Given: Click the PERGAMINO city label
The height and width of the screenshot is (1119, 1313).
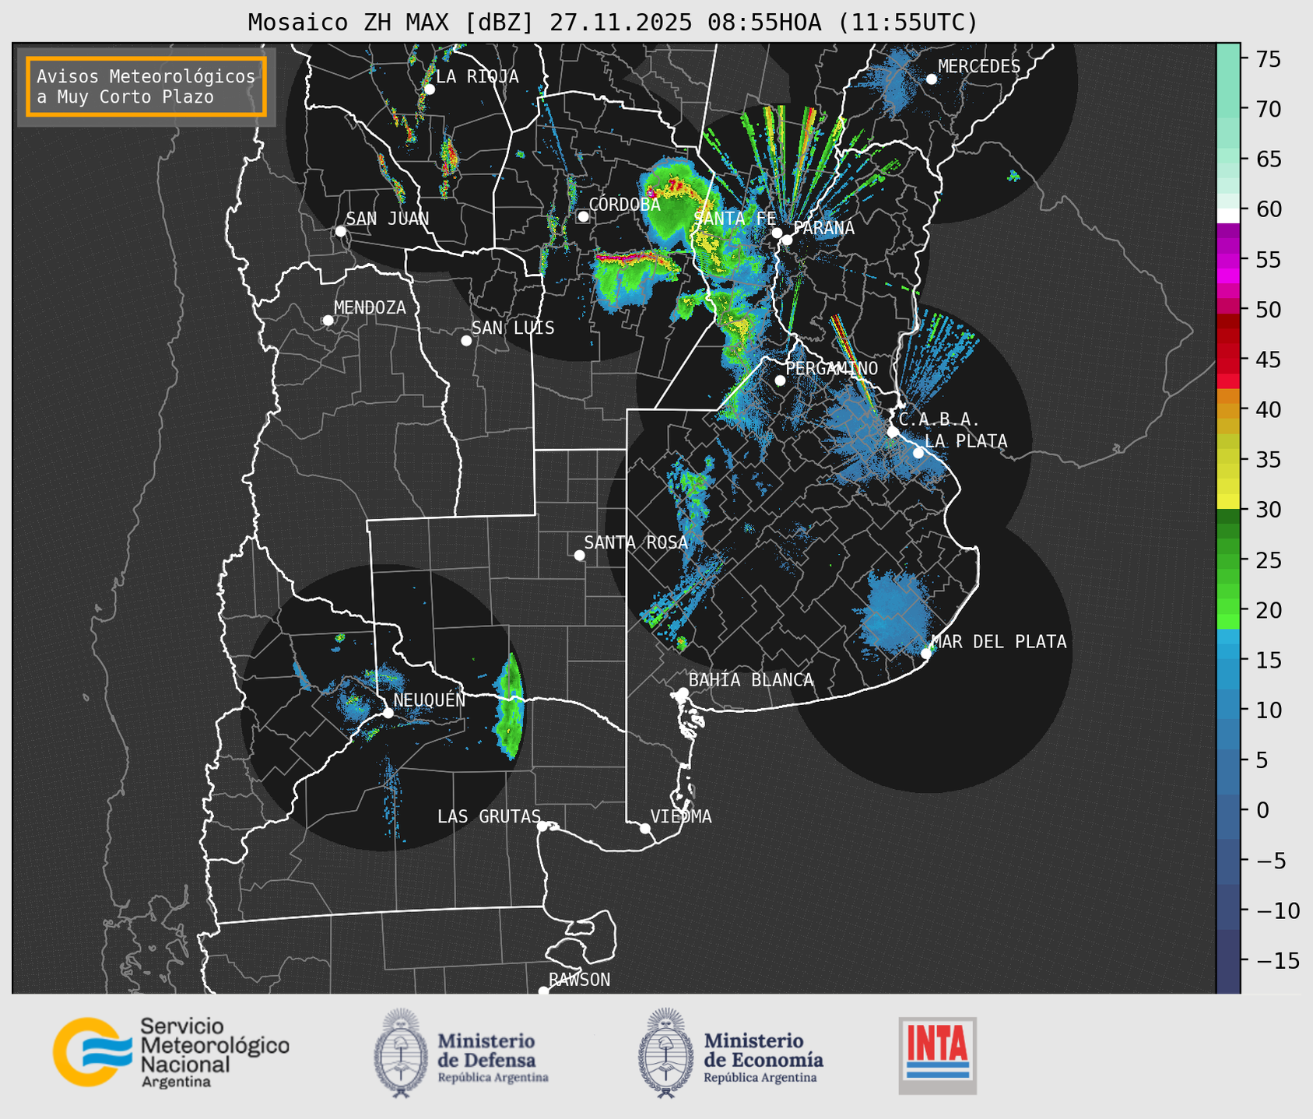Looking at the screenshot, I should pos(831,368).
